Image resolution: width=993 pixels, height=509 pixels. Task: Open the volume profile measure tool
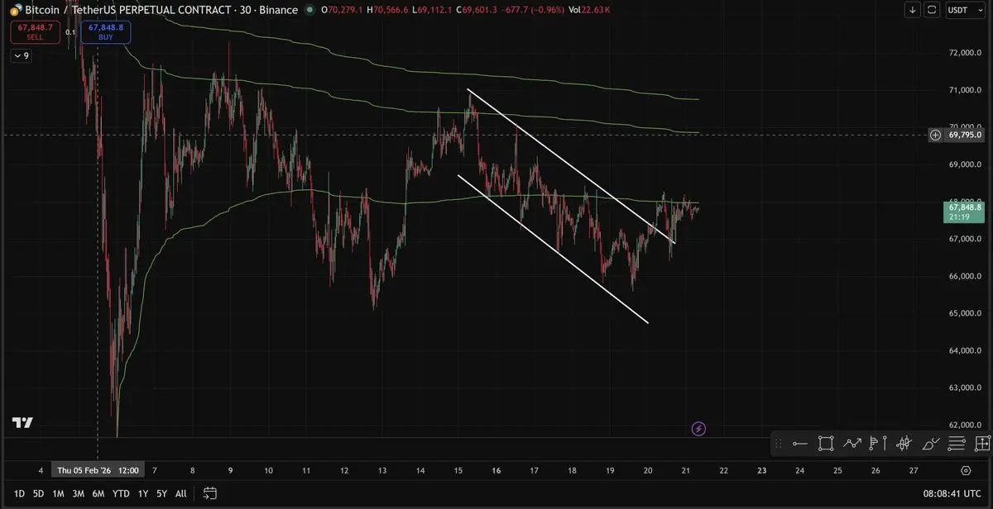(x=878, y=444)
